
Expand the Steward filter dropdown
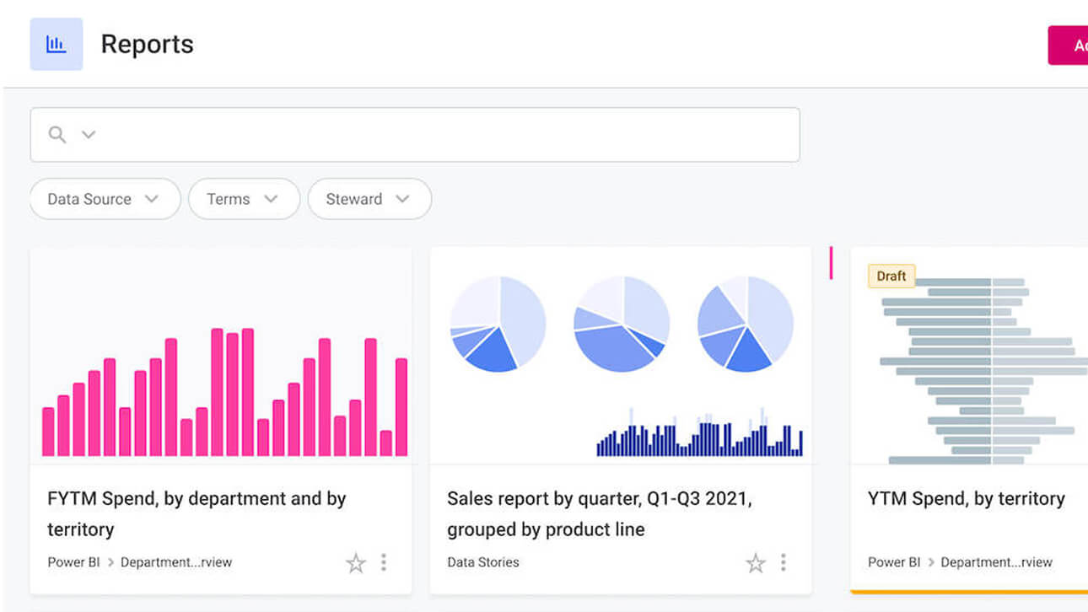point(369,200)
